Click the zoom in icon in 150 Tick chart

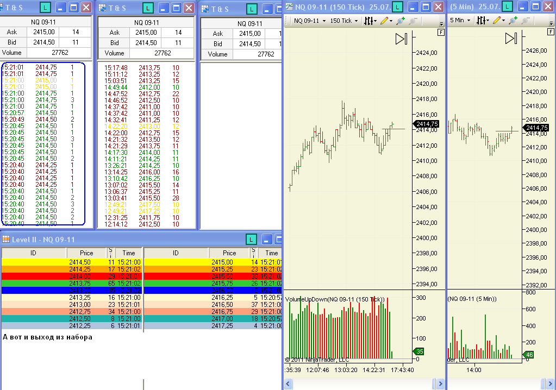pos(401,21)
